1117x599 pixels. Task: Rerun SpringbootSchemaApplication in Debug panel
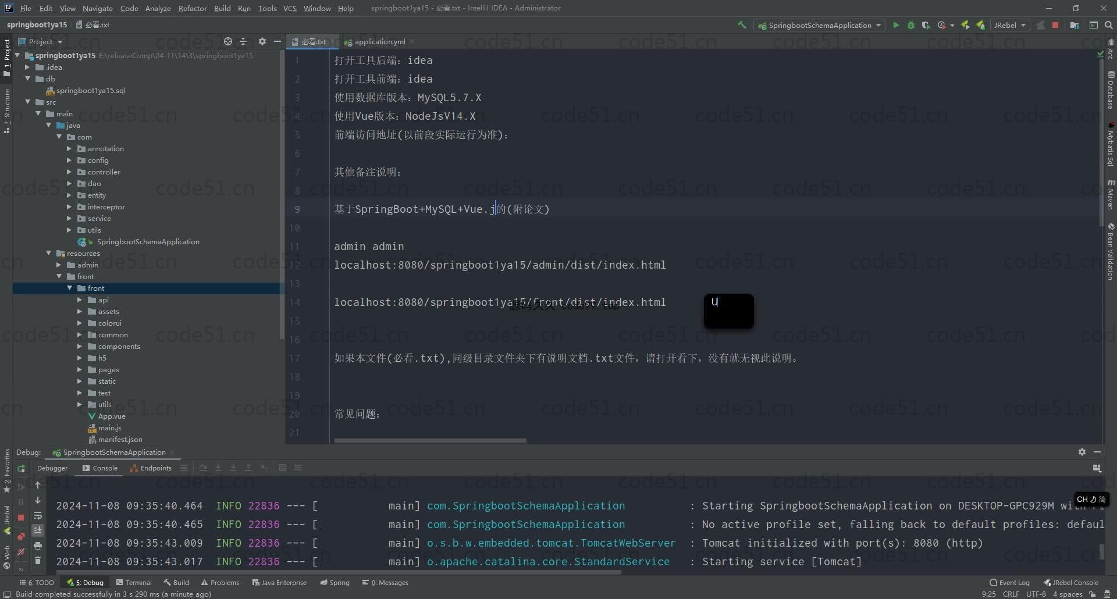pyautogui.click(x=22, y=468)
